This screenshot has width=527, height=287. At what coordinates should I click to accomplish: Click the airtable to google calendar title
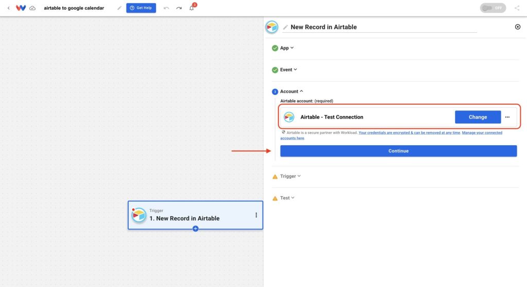pos(74,8)
